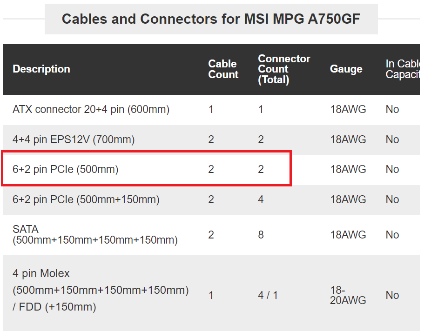The image size is (424, 331).
Task: Click the Cable Count column header
Action: coord(223,69)
